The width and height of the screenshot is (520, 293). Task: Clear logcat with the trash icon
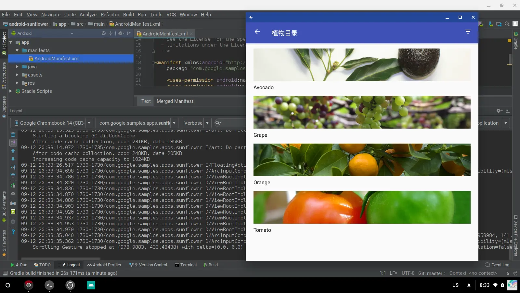tap(13, 134)
